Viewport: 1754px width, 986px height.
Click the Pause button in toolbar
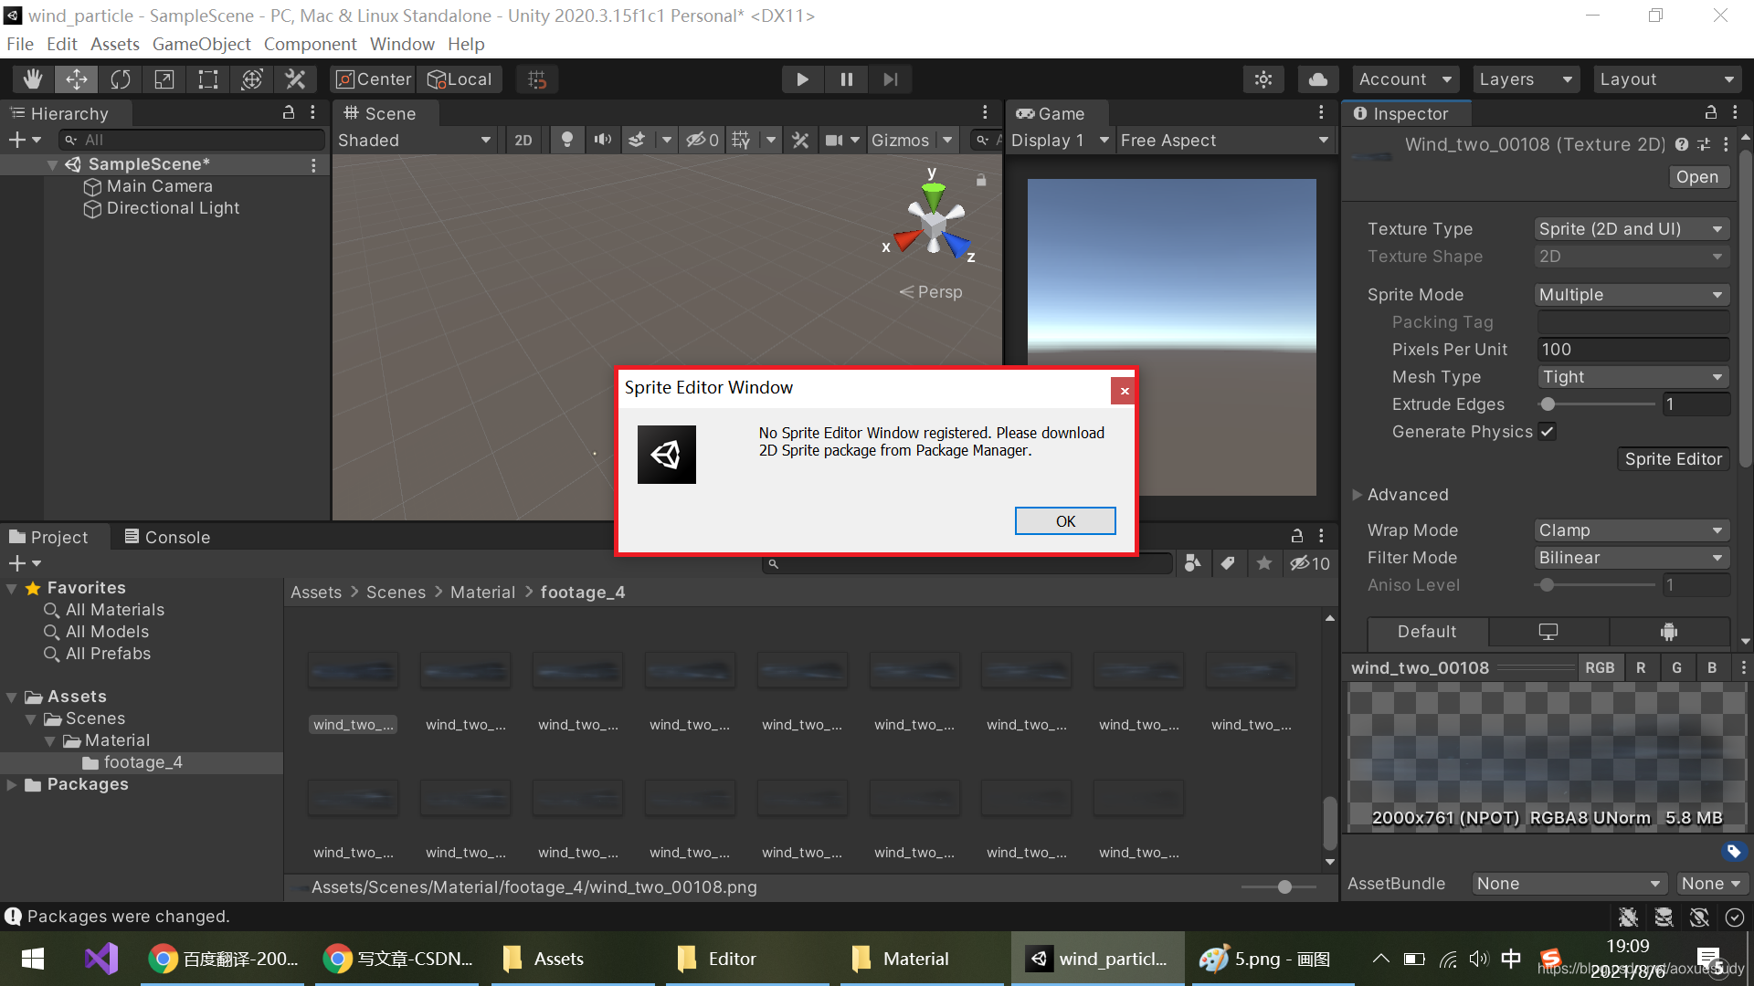846,79
